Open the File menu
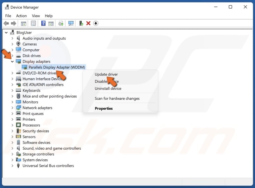255x188 pixels. pyautogui.click(x=8, y=16)
